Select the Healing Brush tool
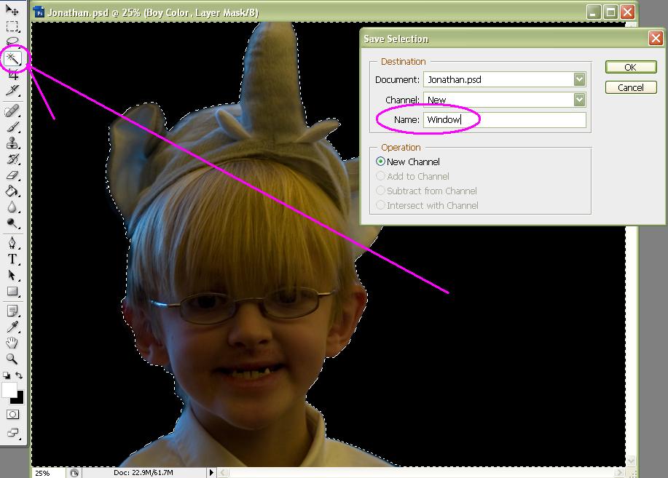Screen dimensions: 668x478 (12, 111)
